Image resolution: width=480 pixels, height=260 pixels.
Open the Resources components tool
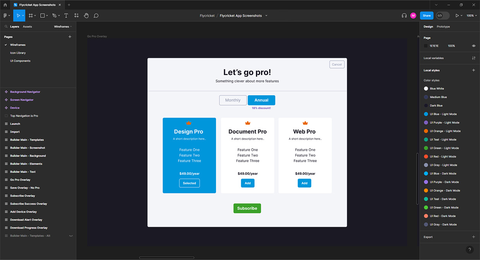point(76,15)
